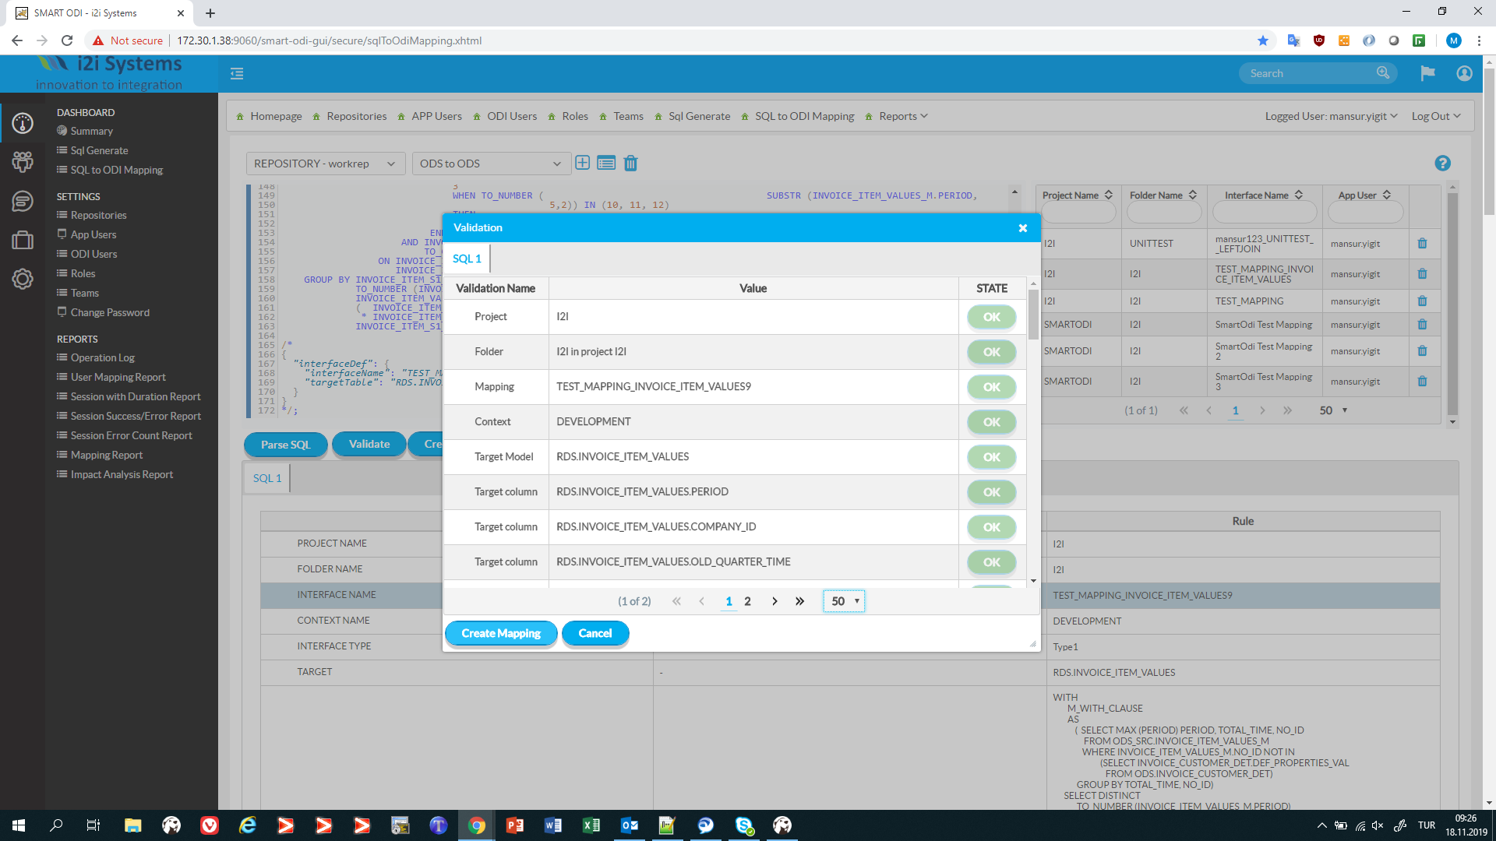Go to page 2 of the validation results
Image resolution: width=1496 pixels, height=841 pixels.
click(747, 601)
